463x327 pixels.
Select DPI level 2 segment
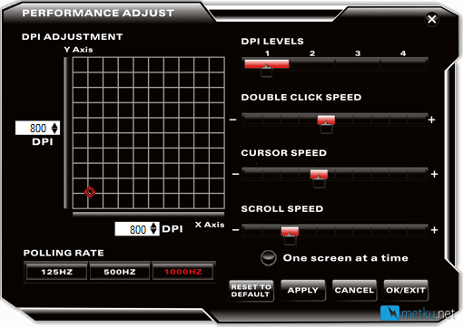point(312,63)
